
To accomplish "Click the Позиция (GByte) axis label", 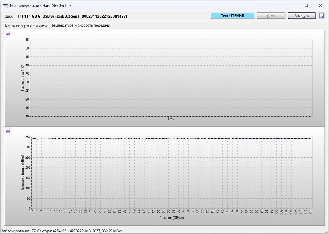I will [x=171, y=218].
